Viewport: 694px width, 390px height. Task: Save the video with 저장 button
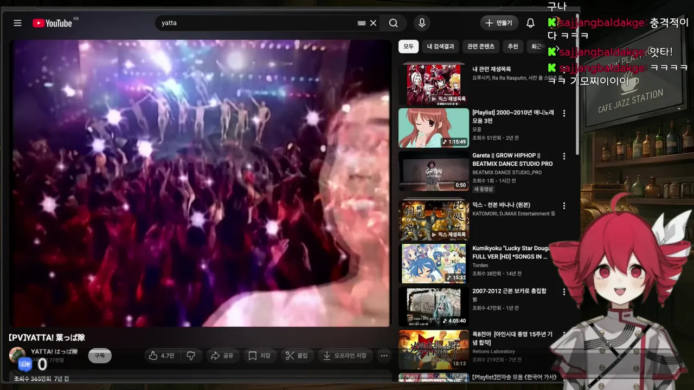pos(259,356)
